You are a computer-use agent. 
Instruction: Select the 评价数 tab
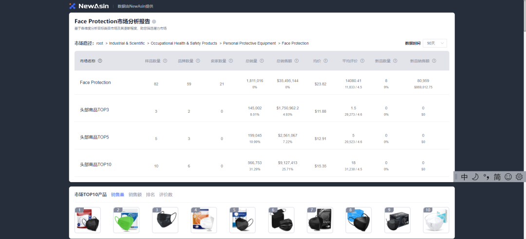pyautogui.click(x=167, y=195)
